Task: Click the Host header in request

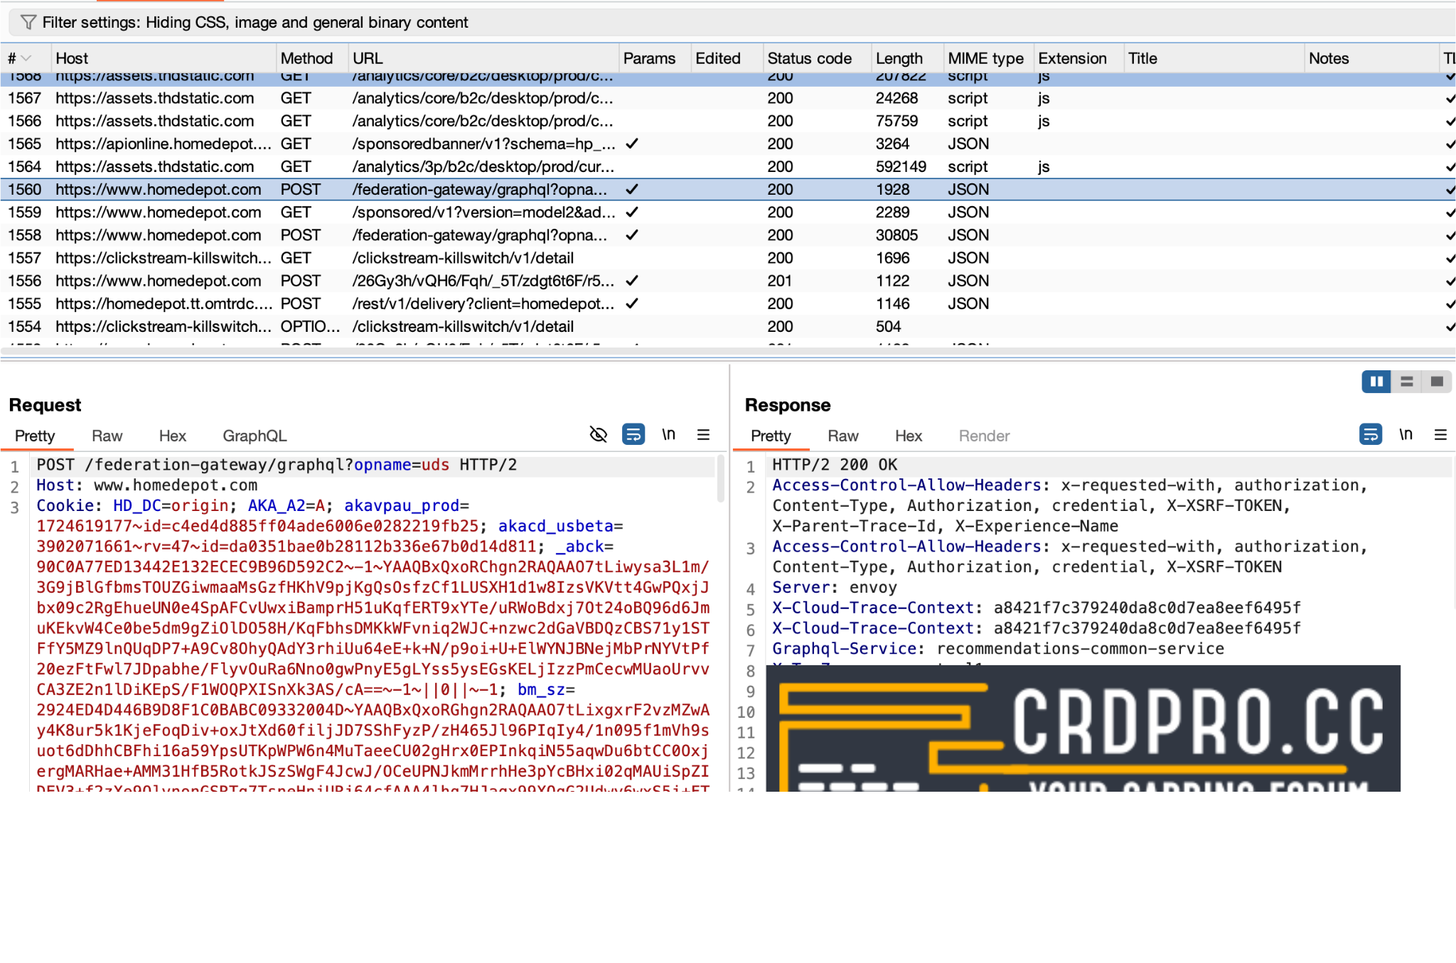Action: click(146, 485)
